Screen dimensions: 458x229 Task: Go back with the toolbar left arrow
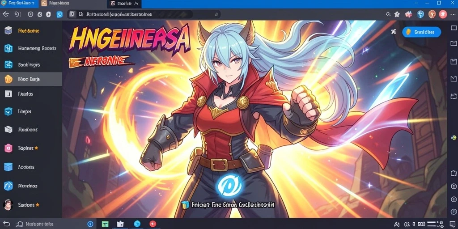(5, 14)
